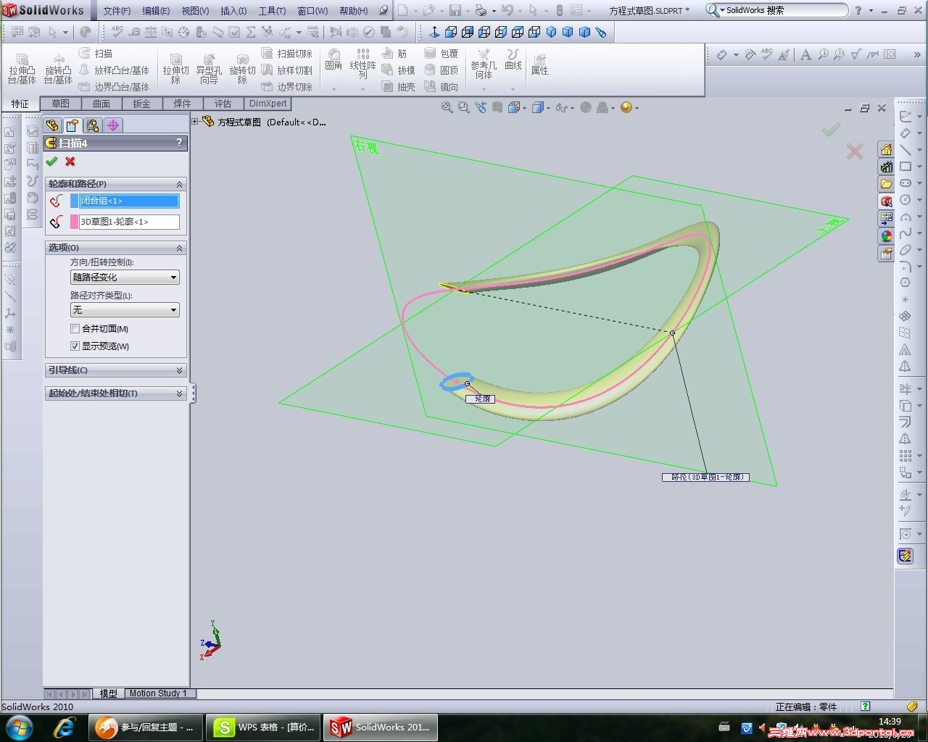Screen dimensions: 928x742
Task: Open the Appearances color ball task pane icon
Action: pyautogui.click(x=886, y=236)
